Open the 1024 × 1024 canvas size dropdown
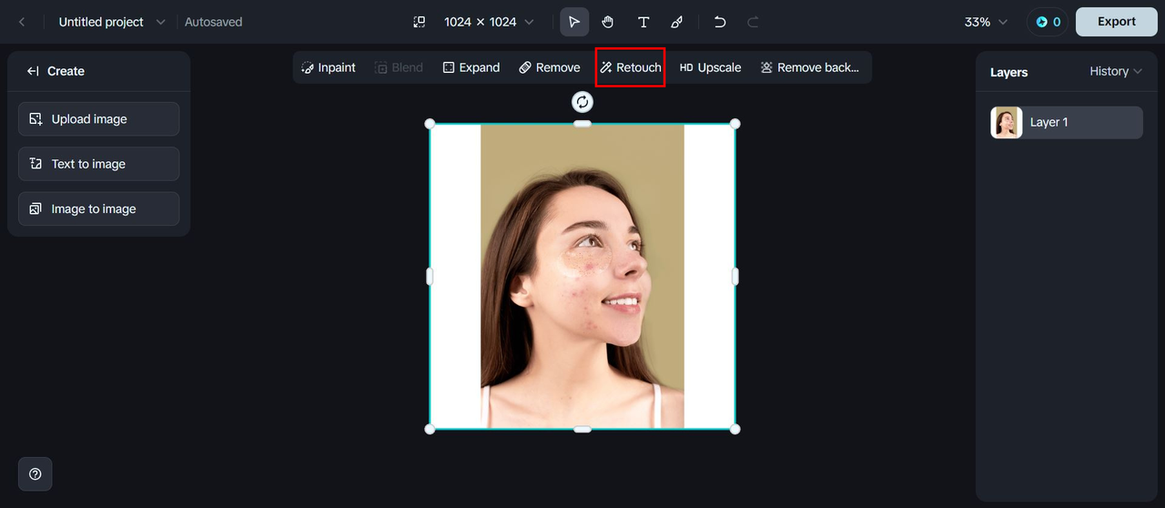The width and height of the screenshot is (1165, 508). tap(489, 22)
